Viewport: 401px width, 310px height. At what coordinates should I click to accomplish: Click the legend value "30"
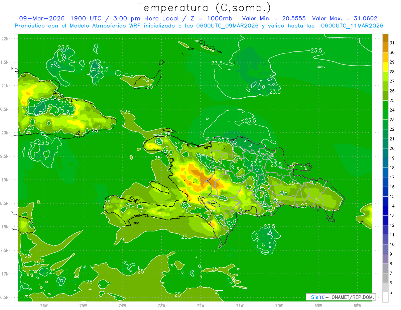click(x=392, y=53)
